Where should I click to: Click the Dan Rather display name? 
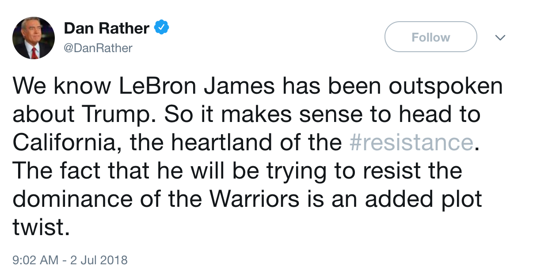[x=107, y=29]
